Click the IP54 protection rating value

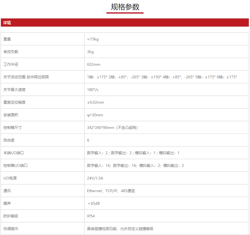91,216
